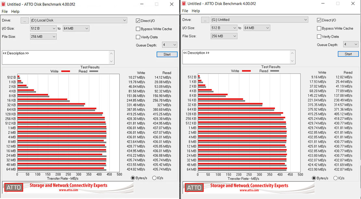Click the drive browse '...' button in the G: Untitled window
The height and width of the screenshot is (199, 361).
pyautogui.click(x=205, y=20)
